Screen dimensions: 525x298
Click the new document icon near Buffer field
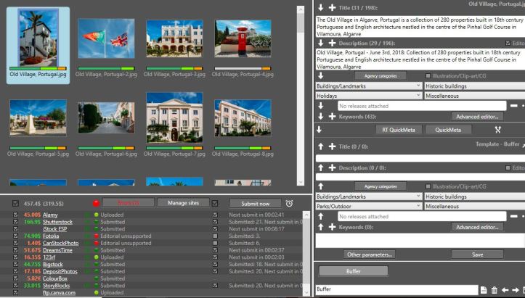(x=484, y=290)
